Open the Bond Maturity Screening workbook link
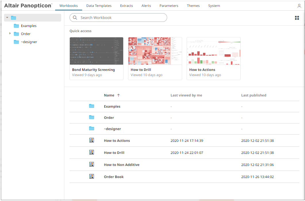 93,69
